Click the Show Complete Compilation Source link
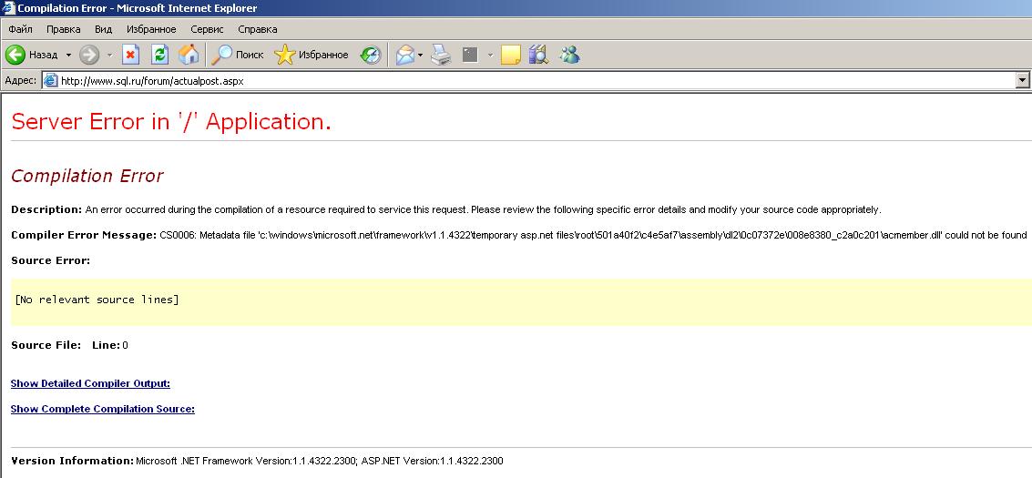The width and height of the screenshot is (1032, 478). click(102, 409)
